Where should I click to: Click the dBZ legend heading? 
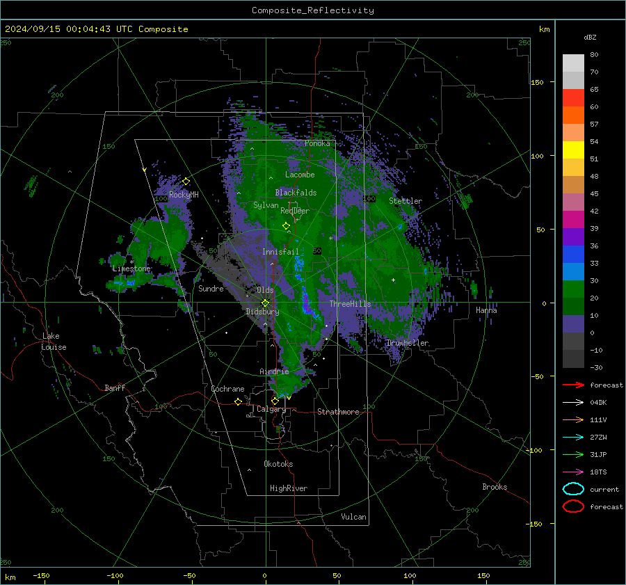click(x=590, y=37)
